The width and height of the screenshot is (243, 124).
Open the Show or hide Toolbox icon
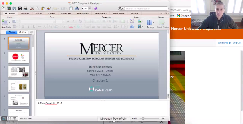[x=71, y=8]
